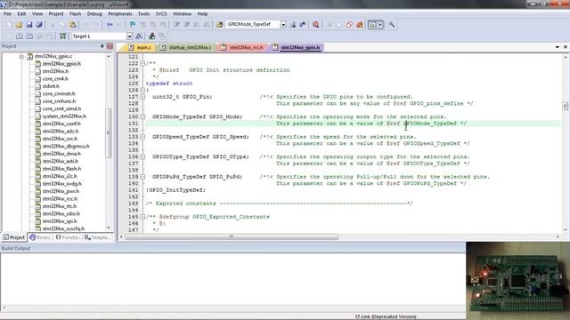Open the Debug menu
The height and width of the screenshot is (320, 570).
point(94,14)
